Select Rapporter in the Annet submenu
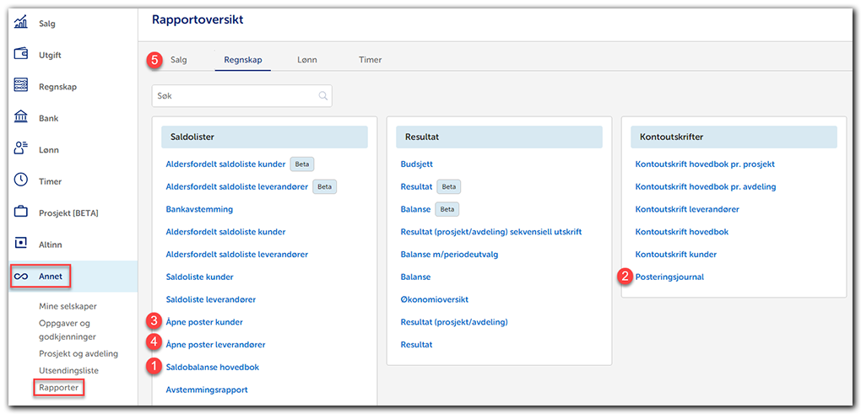This screenshot has width=861, height=414. point(60,388)
